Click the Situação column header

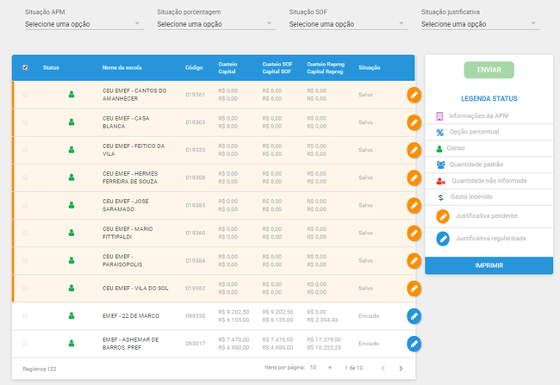tap(370, 67)
